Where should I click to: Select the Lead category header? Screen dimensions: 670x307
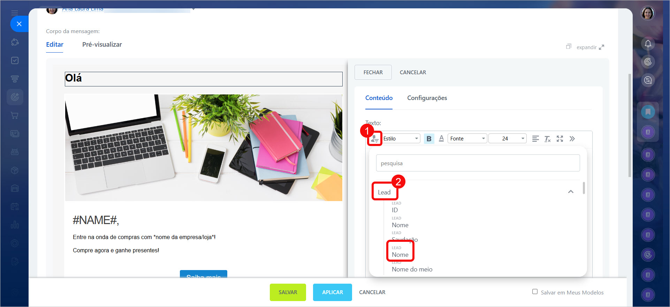(384, 192)
